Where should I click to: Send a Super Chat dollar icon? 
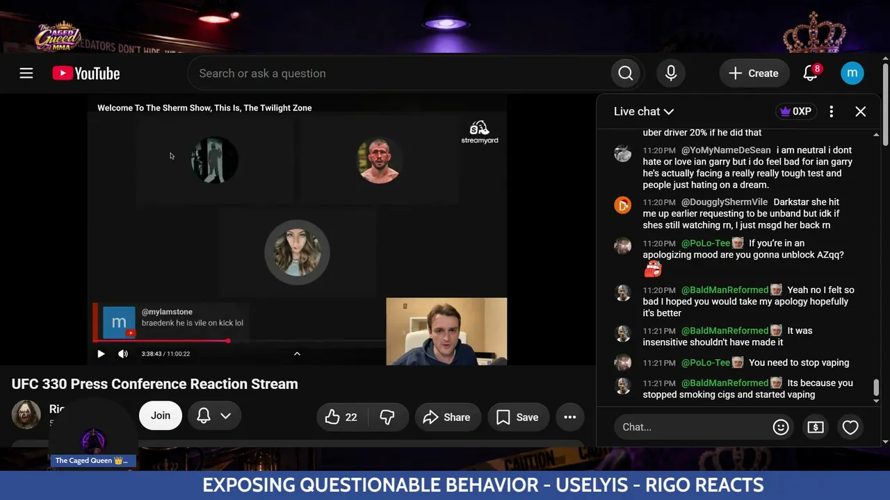(x=816, y=427)
